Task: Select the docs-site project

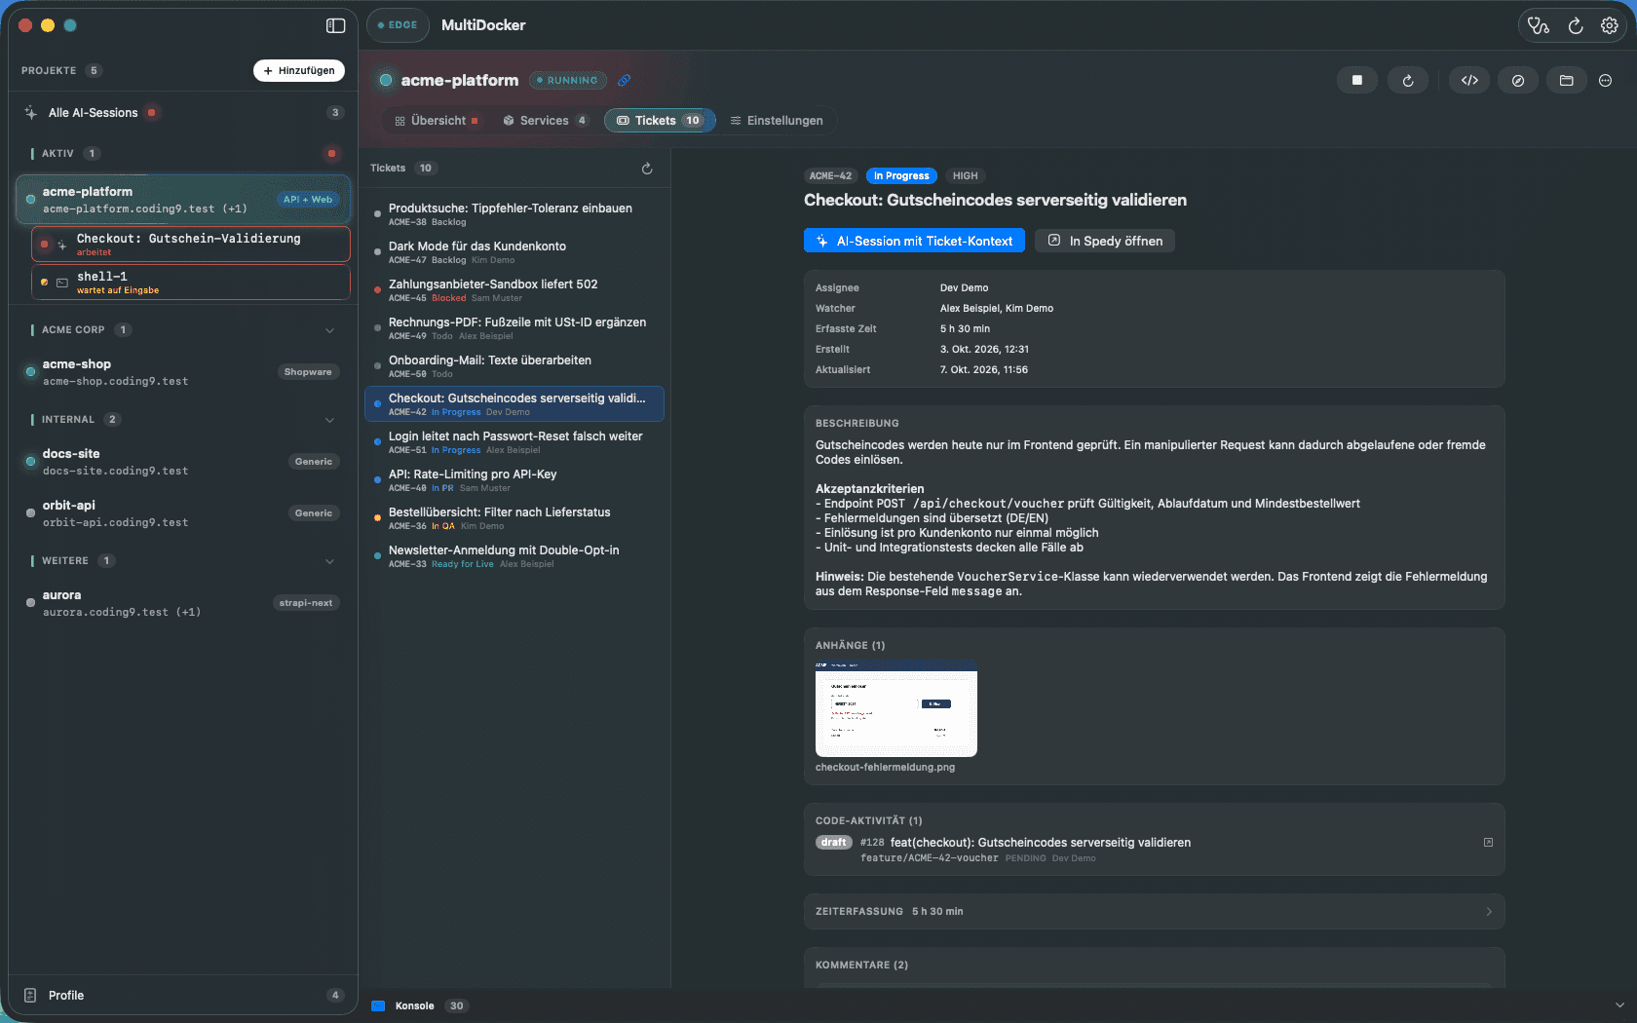Action: [x=183, y=462]
